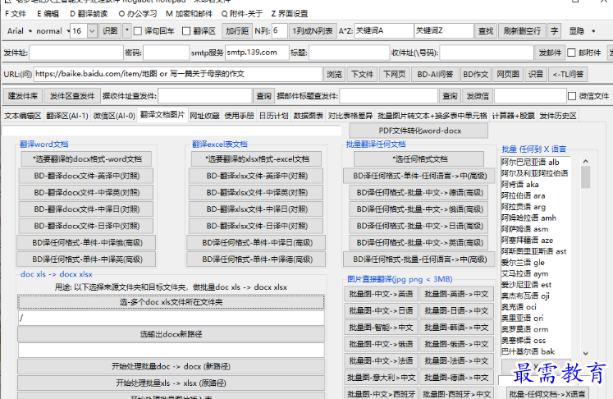The image size is (613, 399).
Task: Open the 日历计划 tab
Action: pyautogui.click(x=273, y=116)
